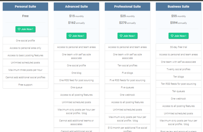The image size is (203, 132).
Task: Select the Professional Suite header
Action: pyautogui.click(x=127, y=6)
